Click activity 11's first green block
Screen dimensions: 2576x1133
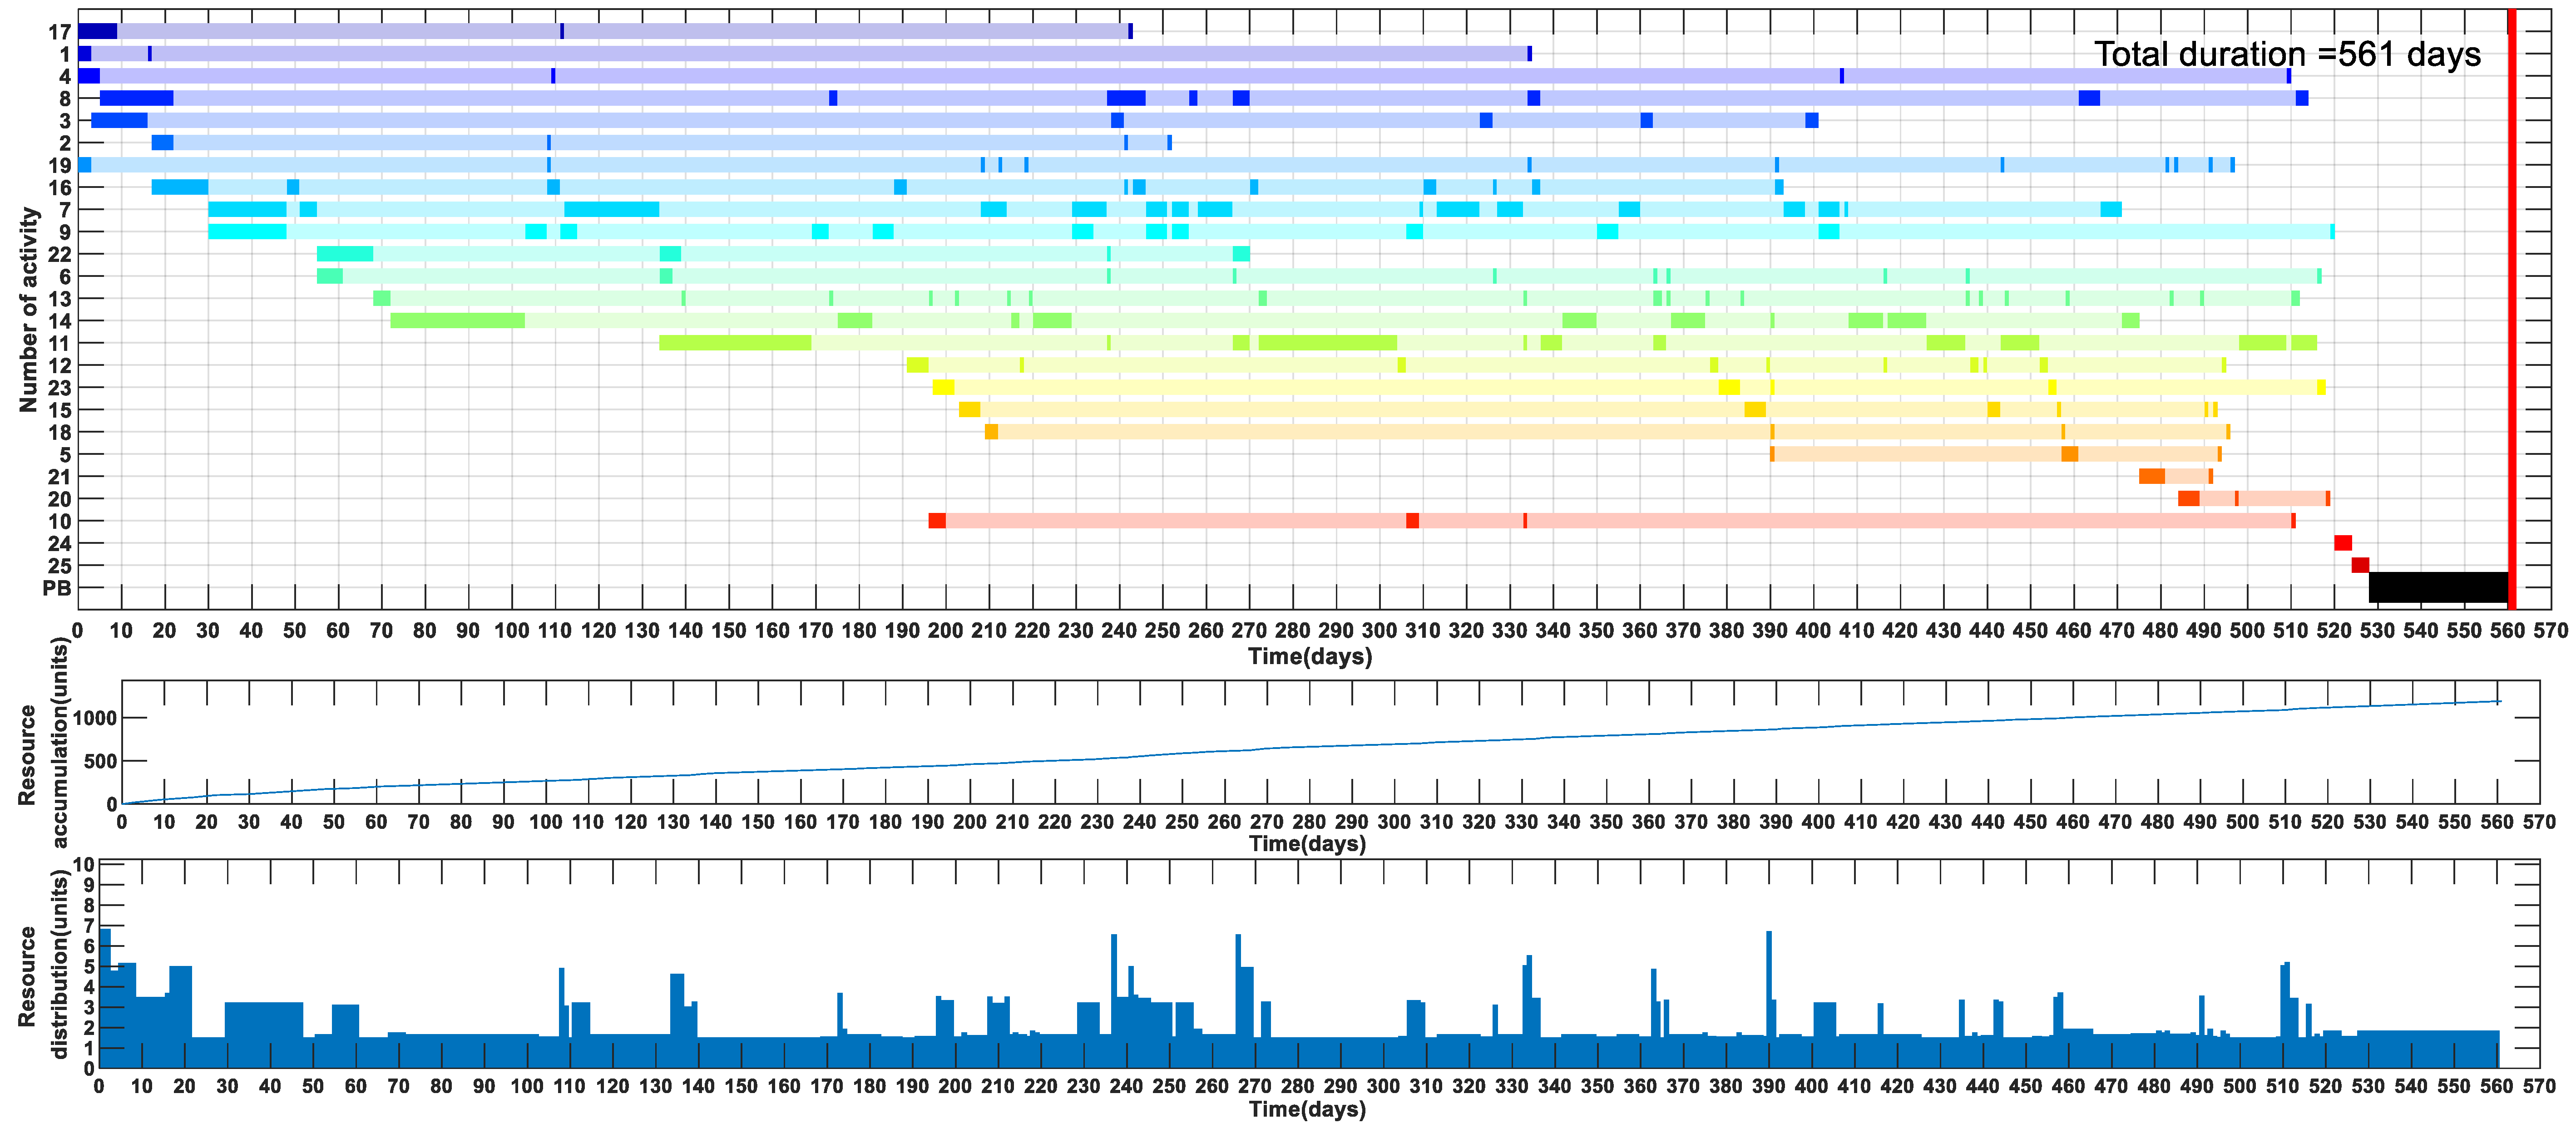[x=735, y=343]
